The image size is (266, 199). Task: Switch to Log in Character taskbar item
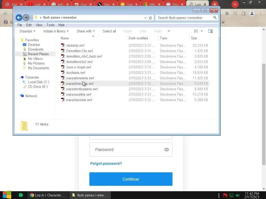click(48, 195)
